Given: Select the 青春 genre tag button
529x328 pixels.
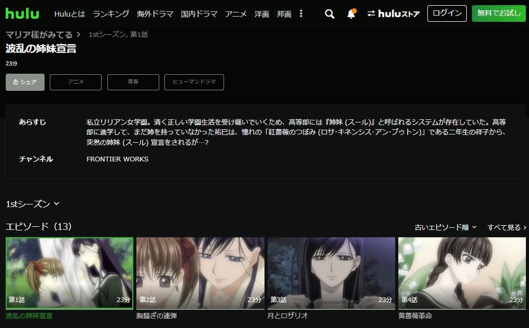Looking at the screenshot, I should [x=133, y=82].
